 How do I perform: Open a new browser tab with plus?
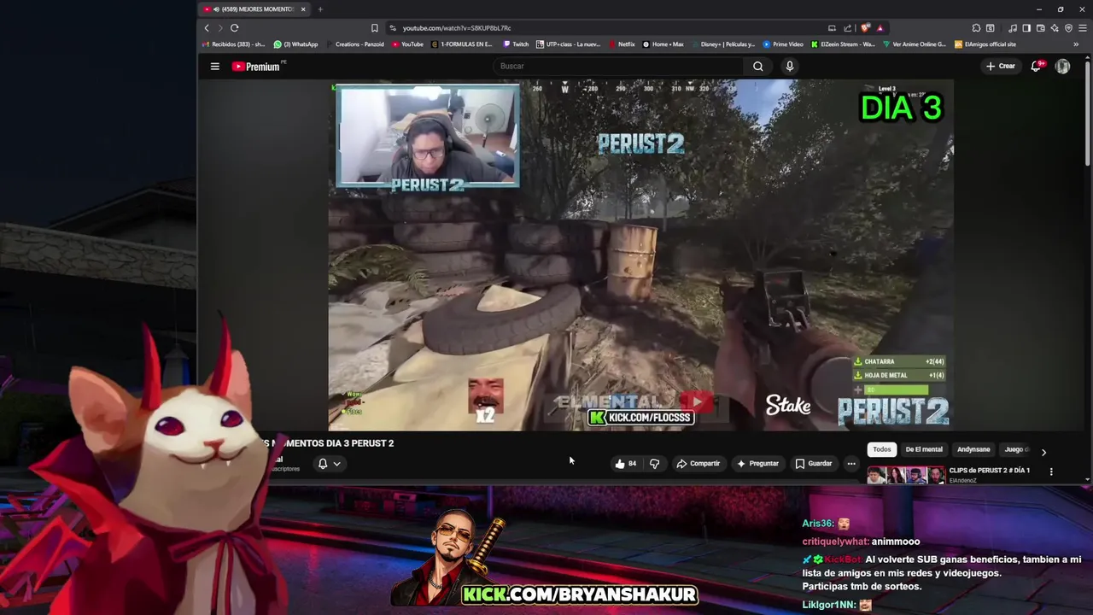320,9
